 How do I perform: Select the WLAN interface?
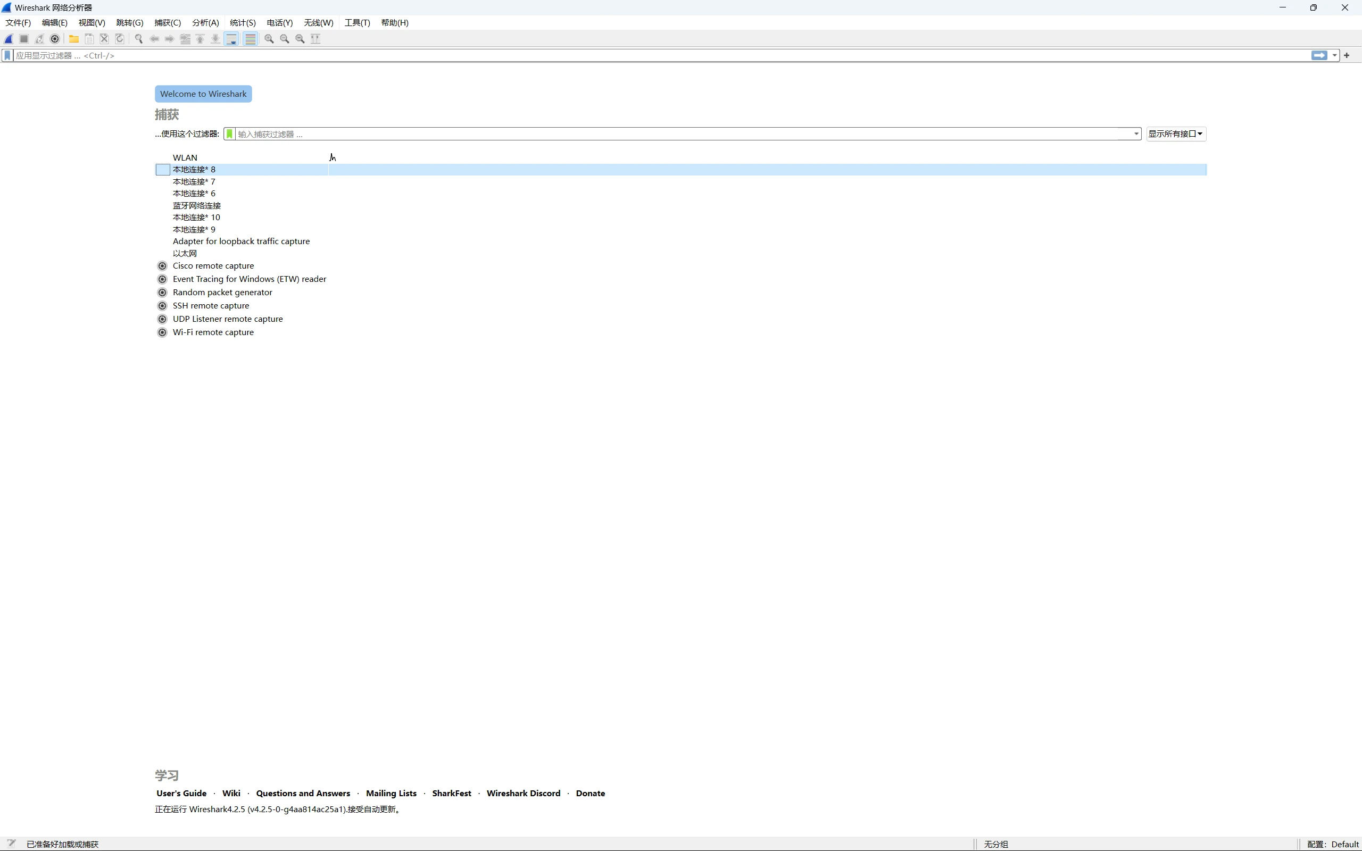pyautogui.click(x=681, y=157)
